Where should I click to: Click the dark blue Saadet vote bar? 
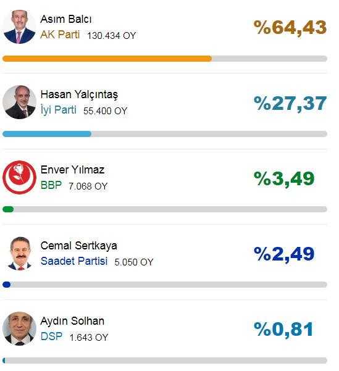tap(6, 285)
